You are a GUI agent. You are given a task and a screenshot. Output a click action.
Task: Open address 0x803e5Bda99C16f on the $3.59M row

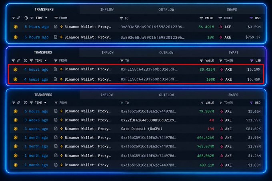coord(152,27)
